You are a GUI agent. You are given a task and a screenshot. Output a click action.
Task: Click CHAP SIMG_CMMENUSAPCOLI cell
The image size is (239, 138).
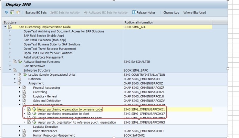click(x=144, y=131)
